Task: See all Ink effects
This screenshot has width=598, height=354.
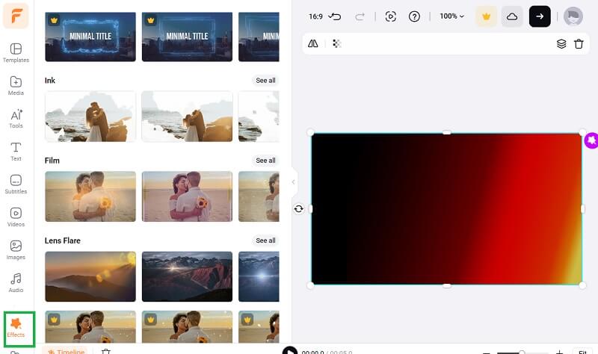Action: (x=265, y=81)
